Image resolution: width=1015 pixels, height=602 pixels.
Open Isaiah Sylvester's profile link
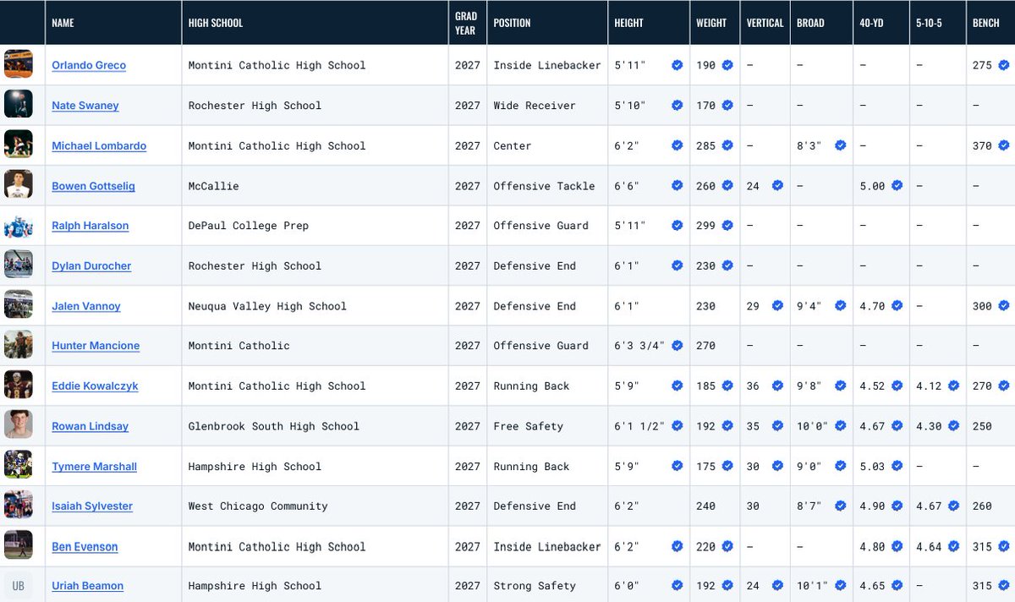(x=92, y=506)
